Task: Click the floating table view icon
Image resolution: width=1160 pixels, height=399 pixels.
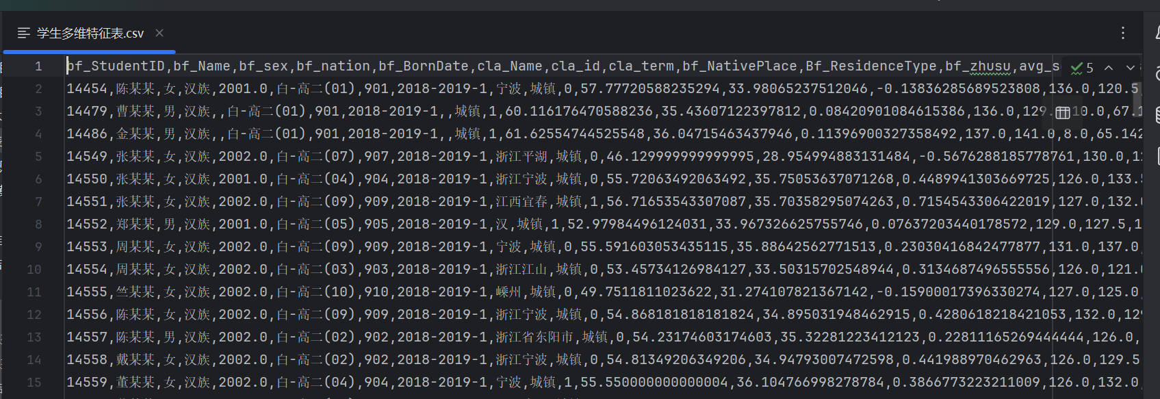Action: coord(1063,112)
